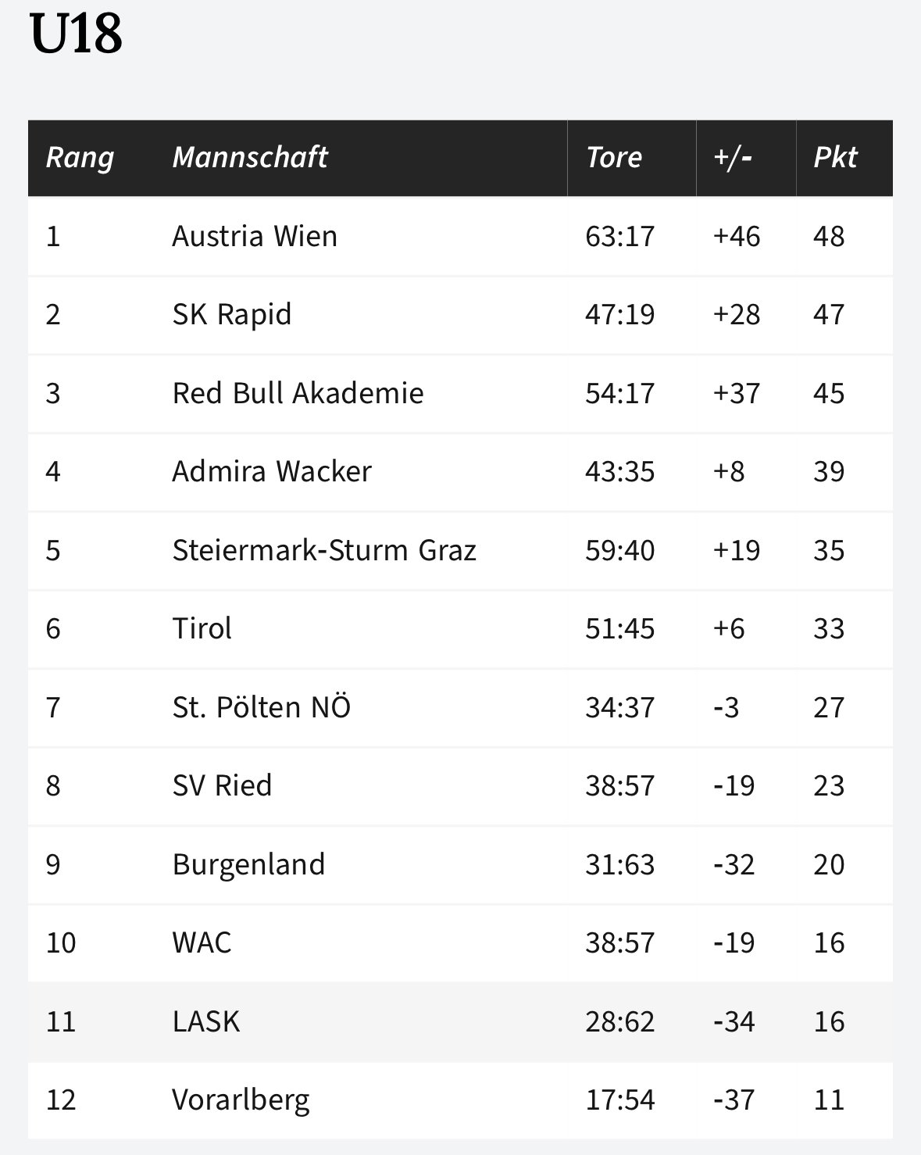
Task: Select the SV Ried team name
Action: tap(222, 785)
